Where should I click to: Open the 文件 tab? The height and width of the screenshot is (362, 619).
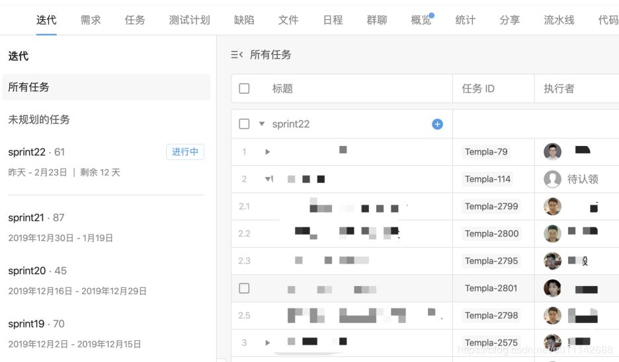(288, 20)
